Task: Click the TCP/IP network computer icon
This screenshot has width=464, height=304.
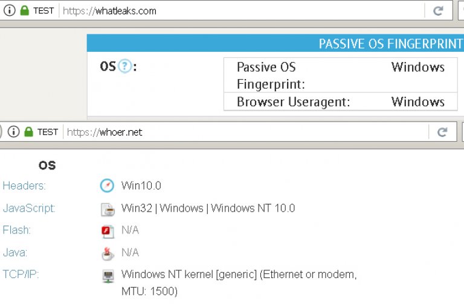Action: coord(108,276)
